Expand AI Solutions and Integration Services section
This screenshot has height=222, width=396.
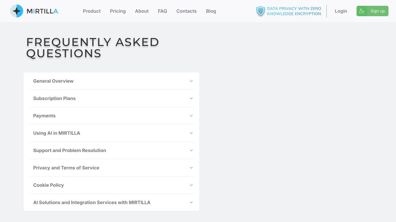111,202
